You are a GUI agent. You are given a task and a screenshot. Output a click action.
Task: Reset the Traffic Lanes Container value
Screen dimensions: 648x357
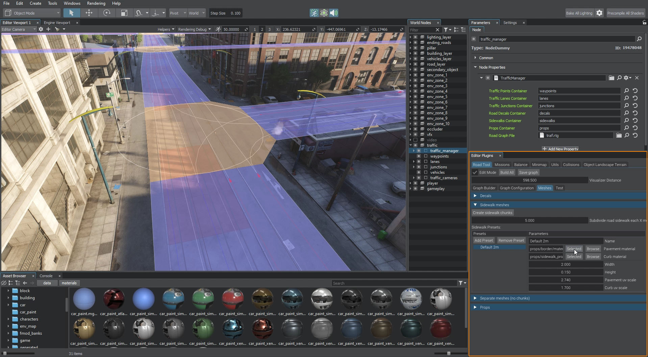[x=635, y=98]
